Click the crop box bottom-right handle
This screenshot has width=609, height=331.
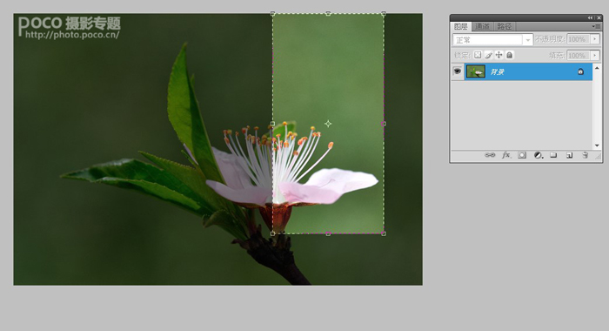tap(384, 233)
